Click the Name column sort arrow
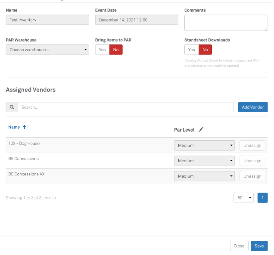This screenshot has width=274, height=255. 25,127
